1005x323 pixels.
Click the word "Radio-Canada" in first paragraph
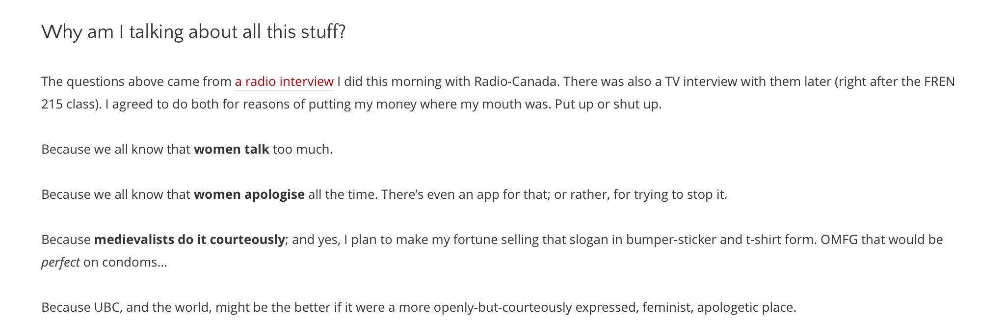coord(515,81)
